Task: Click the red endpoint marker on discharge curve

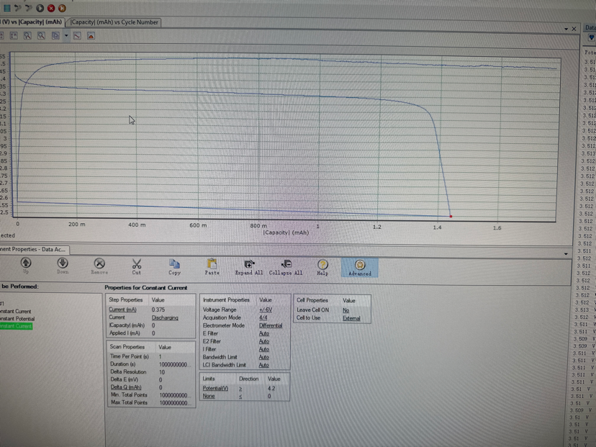Action: 451,216
